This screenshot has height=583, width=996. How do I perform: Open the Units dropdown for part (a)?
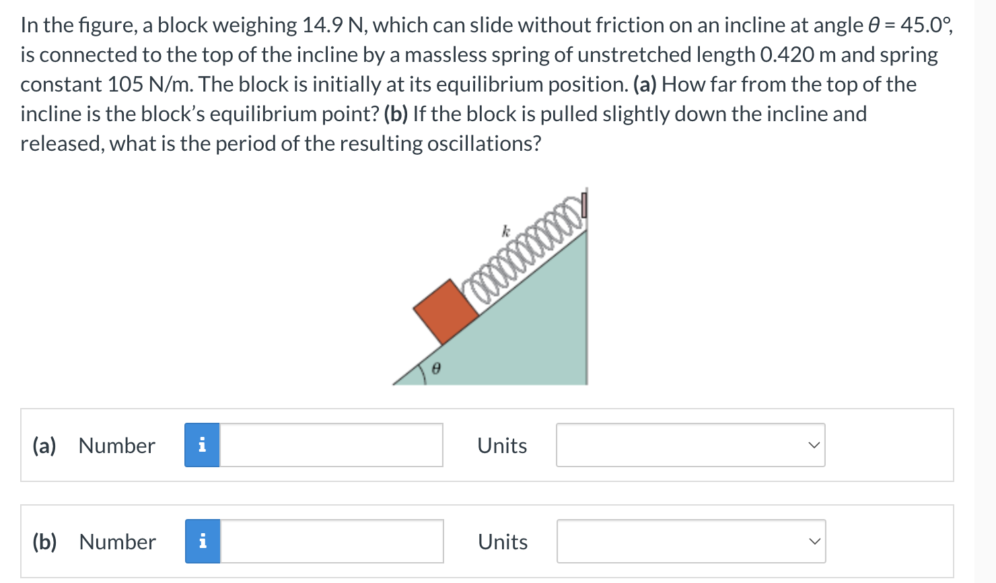[x=690, y=445]
